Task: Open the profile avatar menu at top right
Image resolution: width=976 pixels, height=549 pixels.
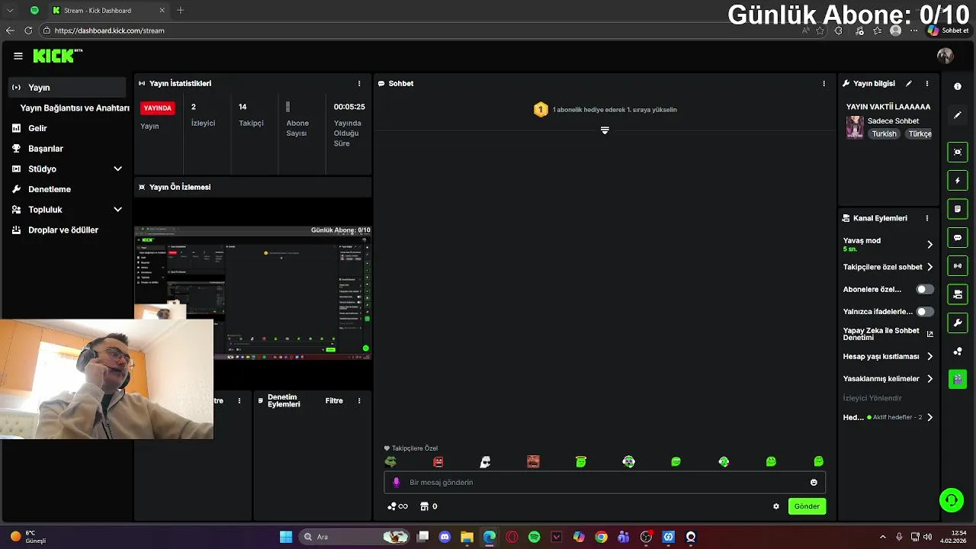Action: [945, 56]
